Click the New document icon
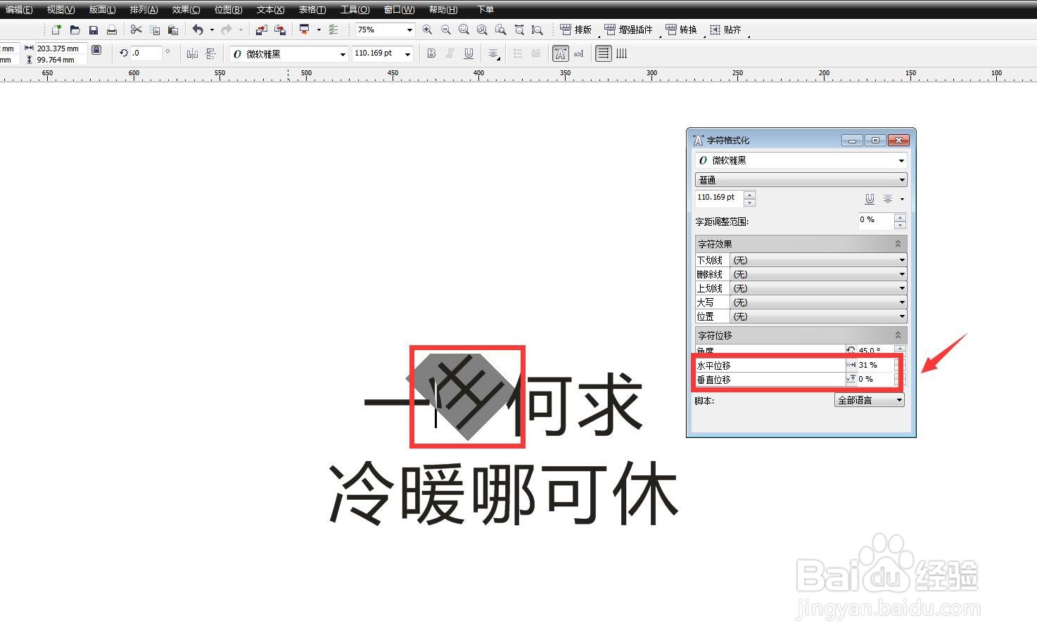1037x644 pixels. click(x=56, y=30)
